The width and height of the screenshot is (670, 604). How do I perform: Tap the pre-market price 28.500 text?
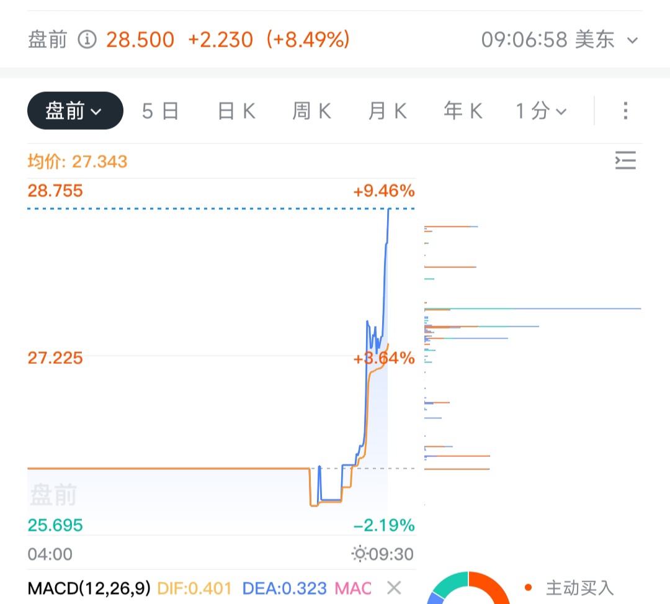coord(140,40)
